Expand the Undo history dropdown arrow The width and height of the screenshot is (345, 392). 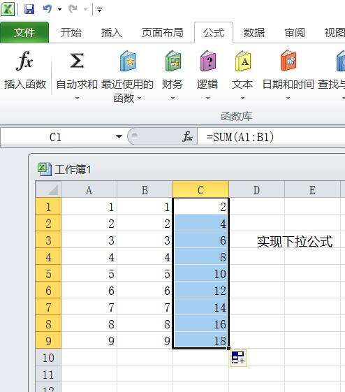[59, 10]
